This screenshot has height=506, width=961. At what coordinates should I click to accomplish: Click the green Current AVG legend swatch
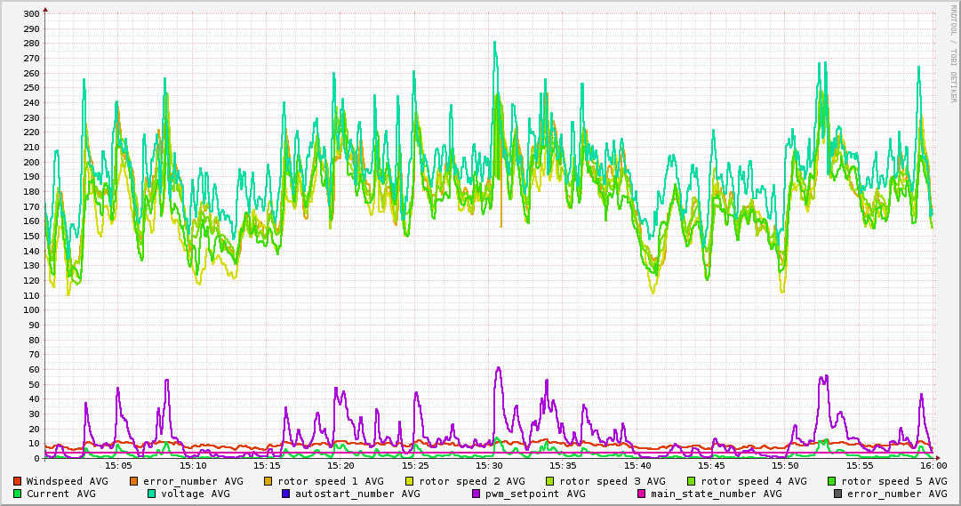17,494
